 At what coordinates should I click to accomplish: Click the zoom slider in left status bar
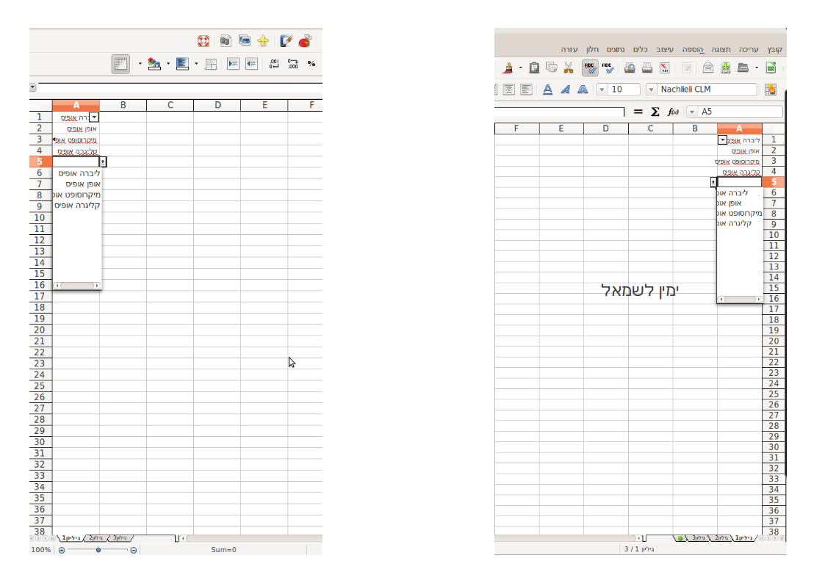pyautogui.click(x=98, y=550)
